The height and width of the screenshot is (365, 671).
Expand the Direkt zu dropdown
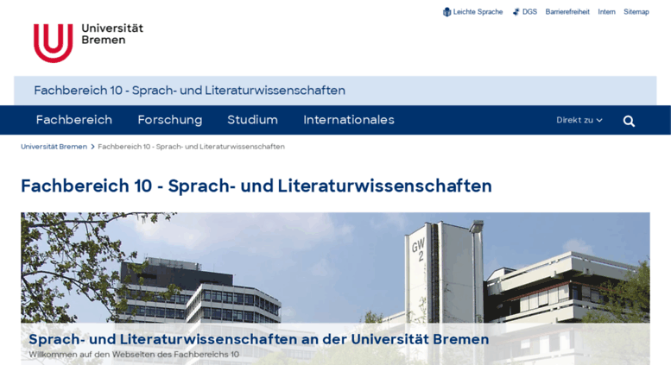coord(579,120)
